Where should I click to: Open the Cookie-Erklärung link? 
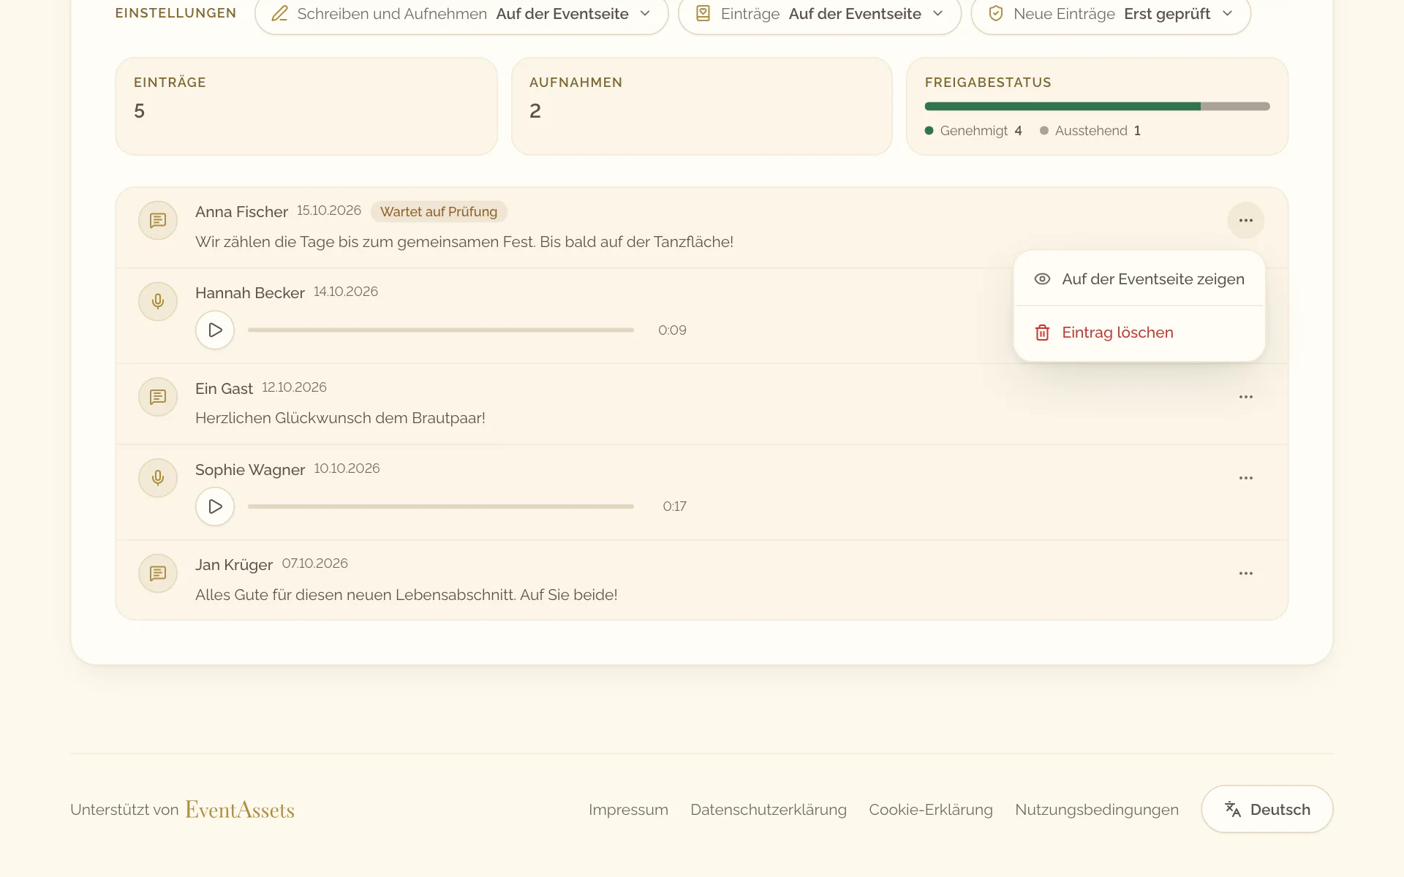(x=930, y=810)
